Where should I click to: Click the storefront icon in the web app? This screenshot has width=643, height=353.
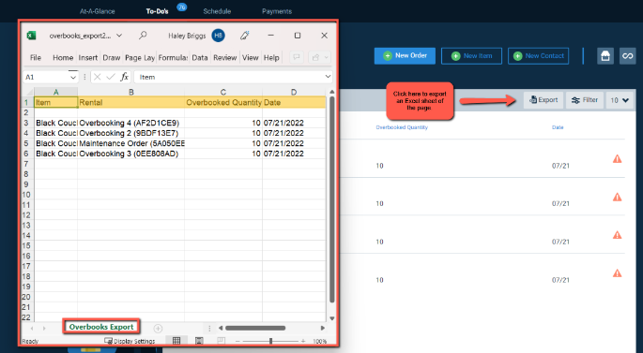point(605,56)
